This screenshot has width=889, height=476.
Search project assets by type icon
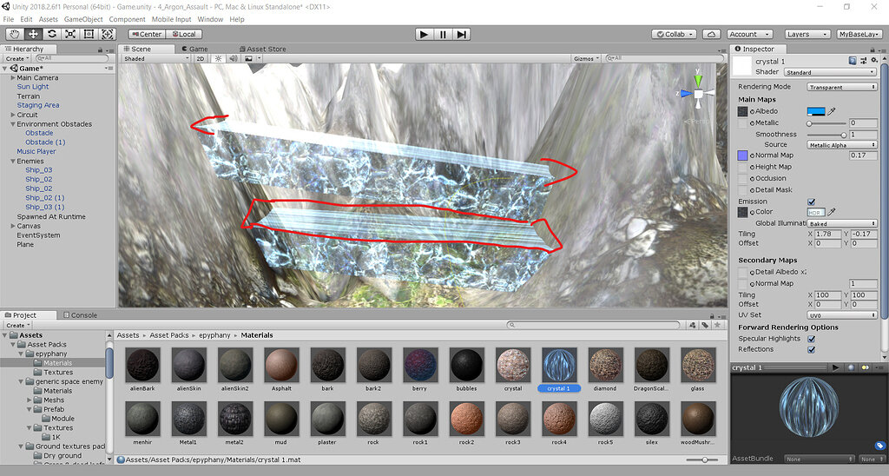click(x=693, y=325)
